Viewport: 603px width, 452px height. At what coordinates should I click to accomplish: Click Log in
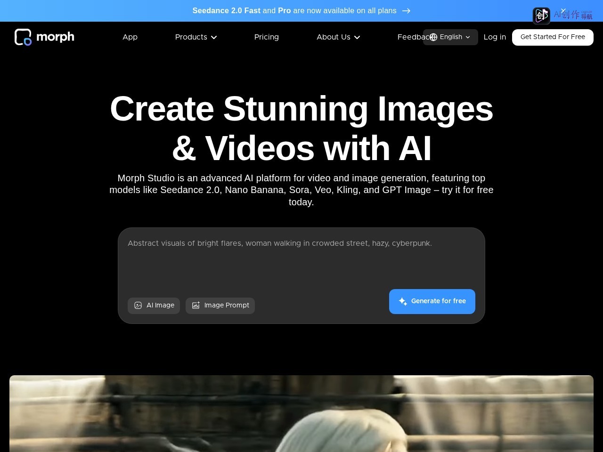(495, 37)
